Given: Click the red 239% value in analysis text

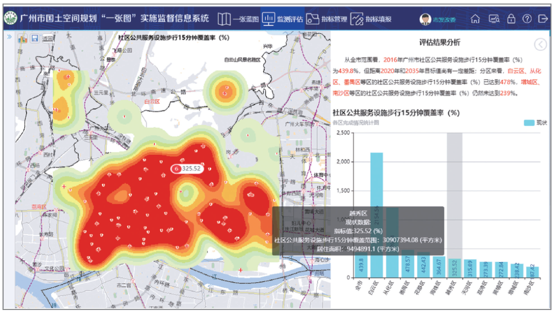Looking at the screenshot, I should [x=508, y=93].
